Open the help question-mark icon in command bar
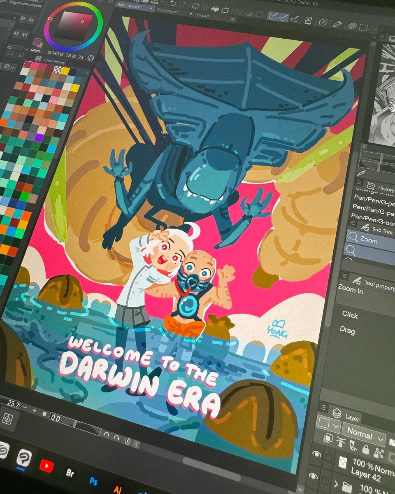Viewport: 395px width, 494px height. click(x=323, y=23)
